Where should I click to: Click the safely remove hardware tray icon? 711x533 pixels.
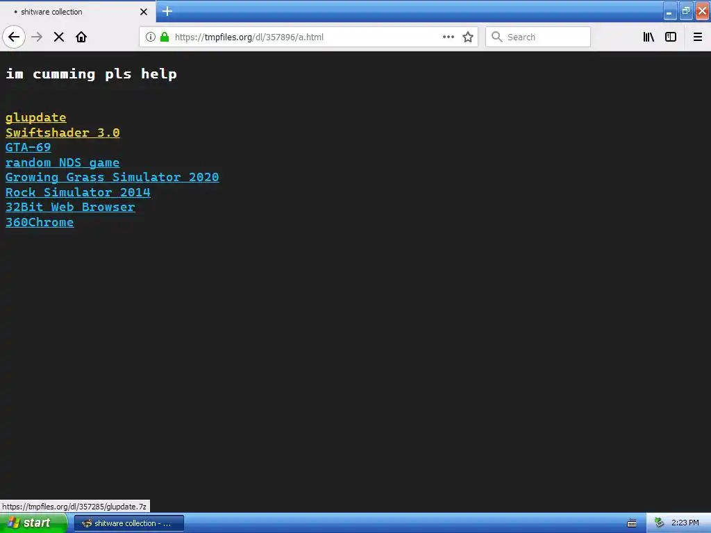pos(660,523)
